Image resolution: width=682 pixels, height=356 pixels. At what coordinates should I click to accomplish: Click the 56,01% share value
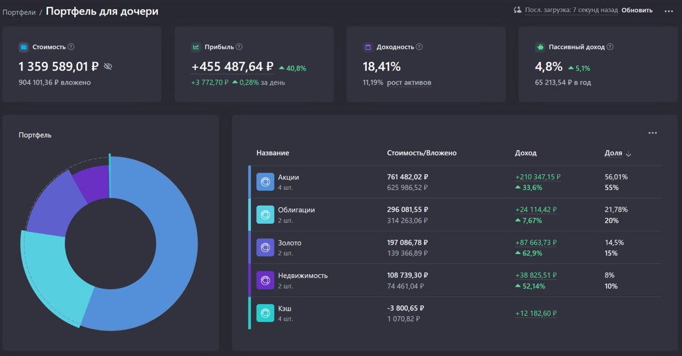pos(616,177)
